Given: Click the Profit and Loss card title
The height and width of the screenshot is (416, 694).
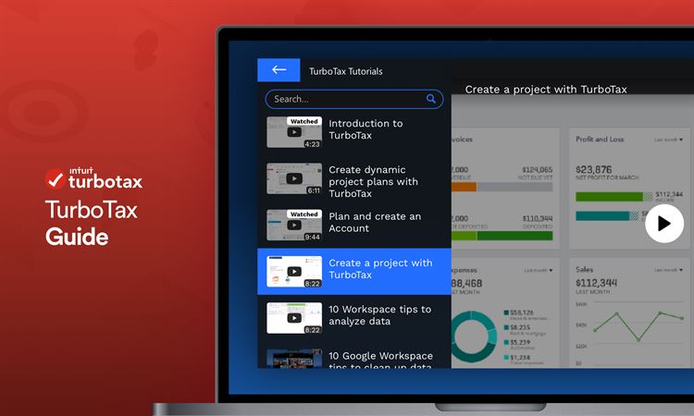Looking at the screenshot, I should coord(600,140).
